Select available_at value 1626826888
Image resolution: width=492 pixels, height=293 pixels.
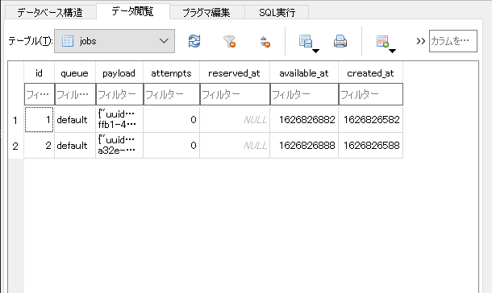click(x=304, y=145)
